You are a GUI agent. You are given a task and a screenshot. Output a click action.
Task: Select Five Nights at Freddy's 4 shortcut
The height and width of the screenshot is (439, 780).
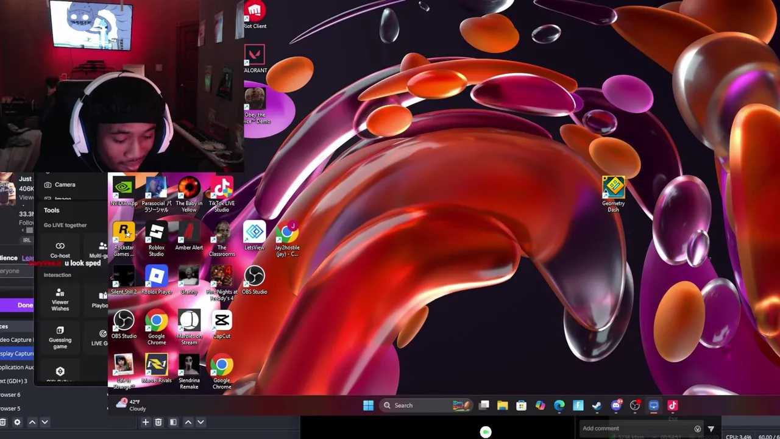point(222,284)
